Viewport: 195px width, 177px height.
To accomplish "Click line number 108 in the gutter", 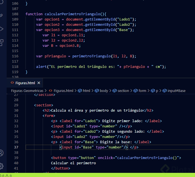I will [x=15, y=14].
